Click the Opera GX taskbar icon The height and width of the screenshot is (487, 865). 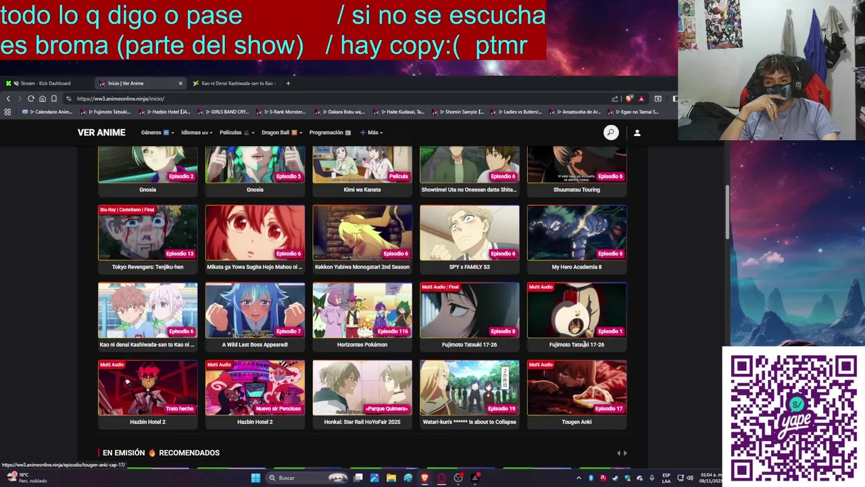(442, 478)
